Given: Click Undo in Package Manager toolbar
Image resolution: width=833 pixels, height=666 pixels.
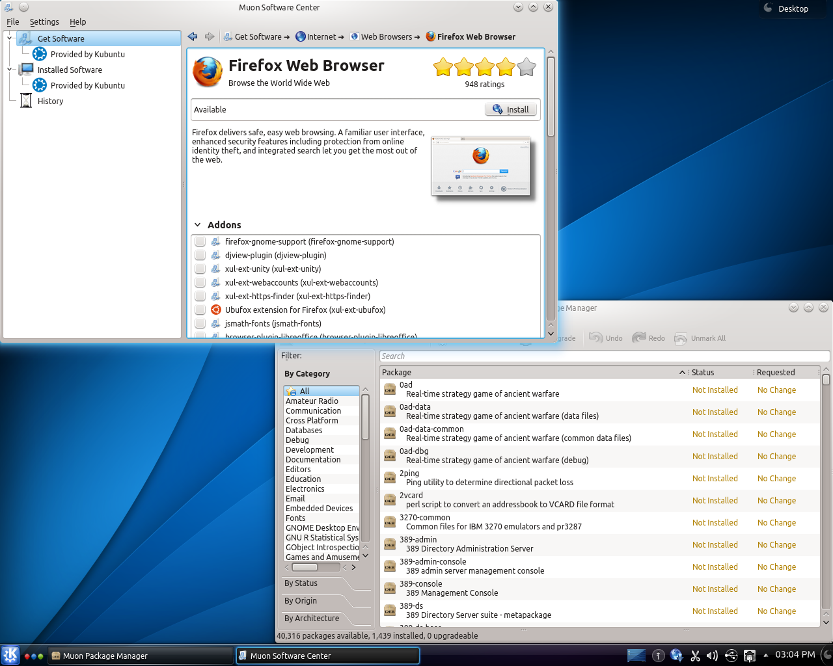Looking at the screenshot, I should tap(606, 338).
